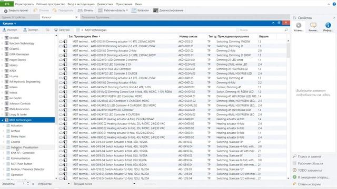This screenshot has height=189, width=337.
Task: Open the Рабочие области panel
Action: [x=308, y=163]
